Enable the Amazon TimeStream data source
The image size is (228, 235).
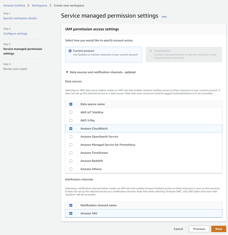tap(71, 153)
